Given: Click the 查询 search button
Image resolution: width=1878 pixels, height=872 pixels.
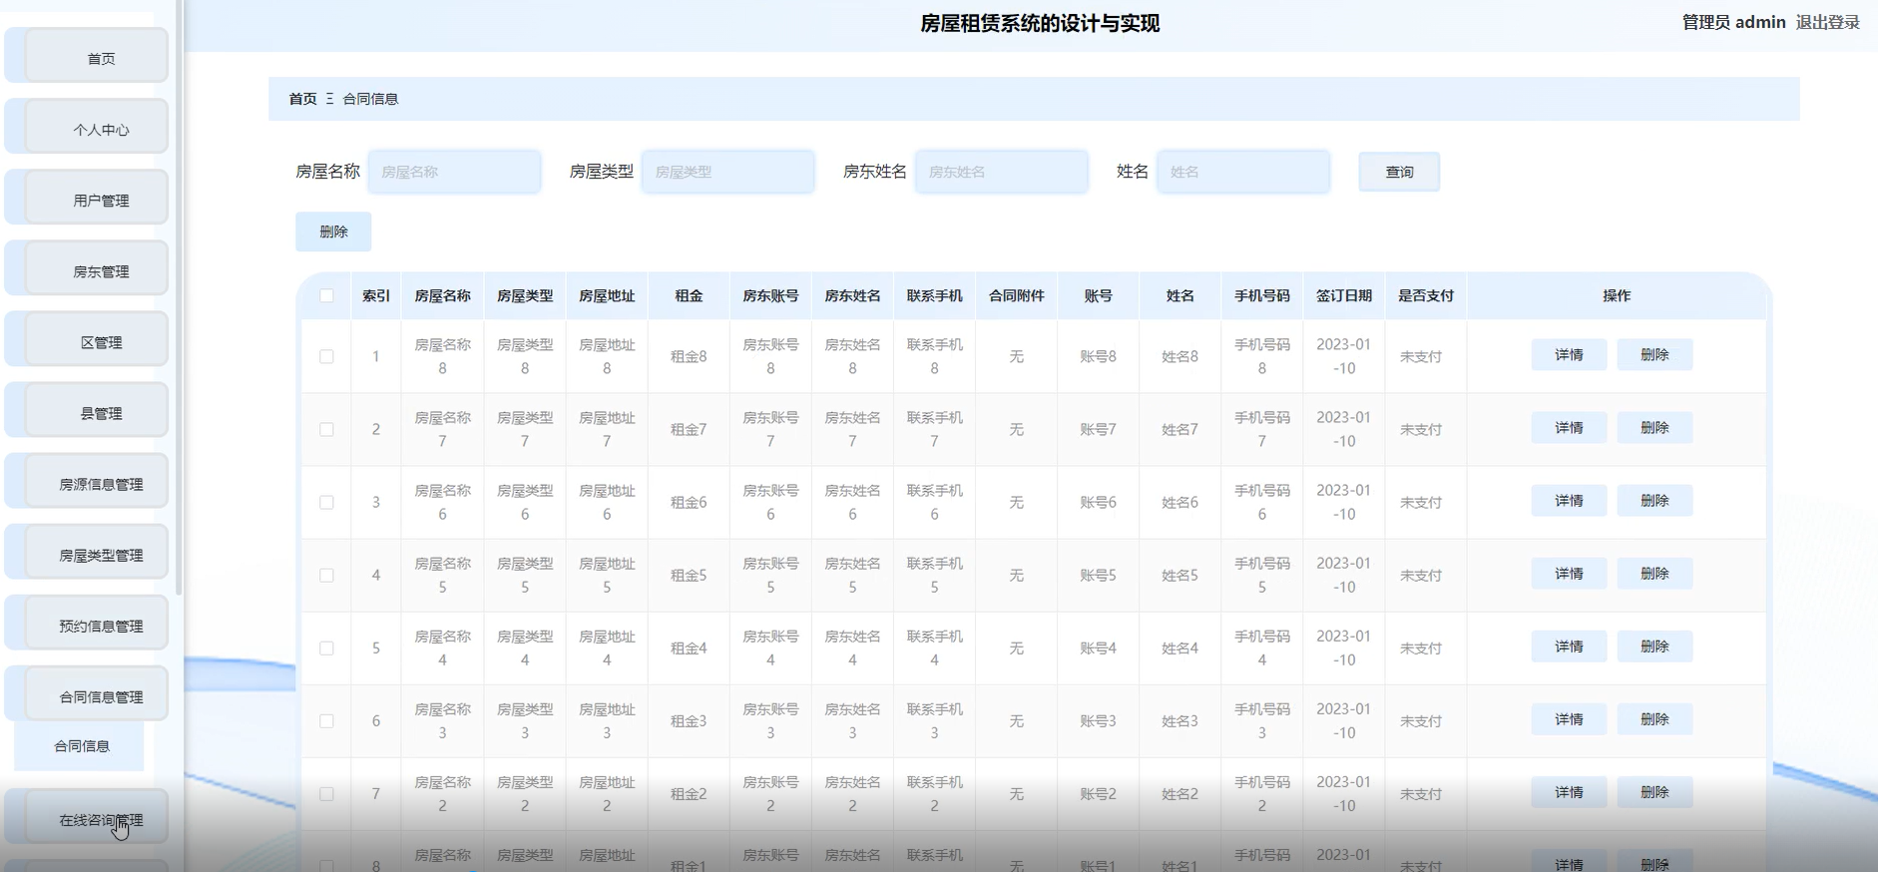Looking at the screenshot, I should 1398,172.
